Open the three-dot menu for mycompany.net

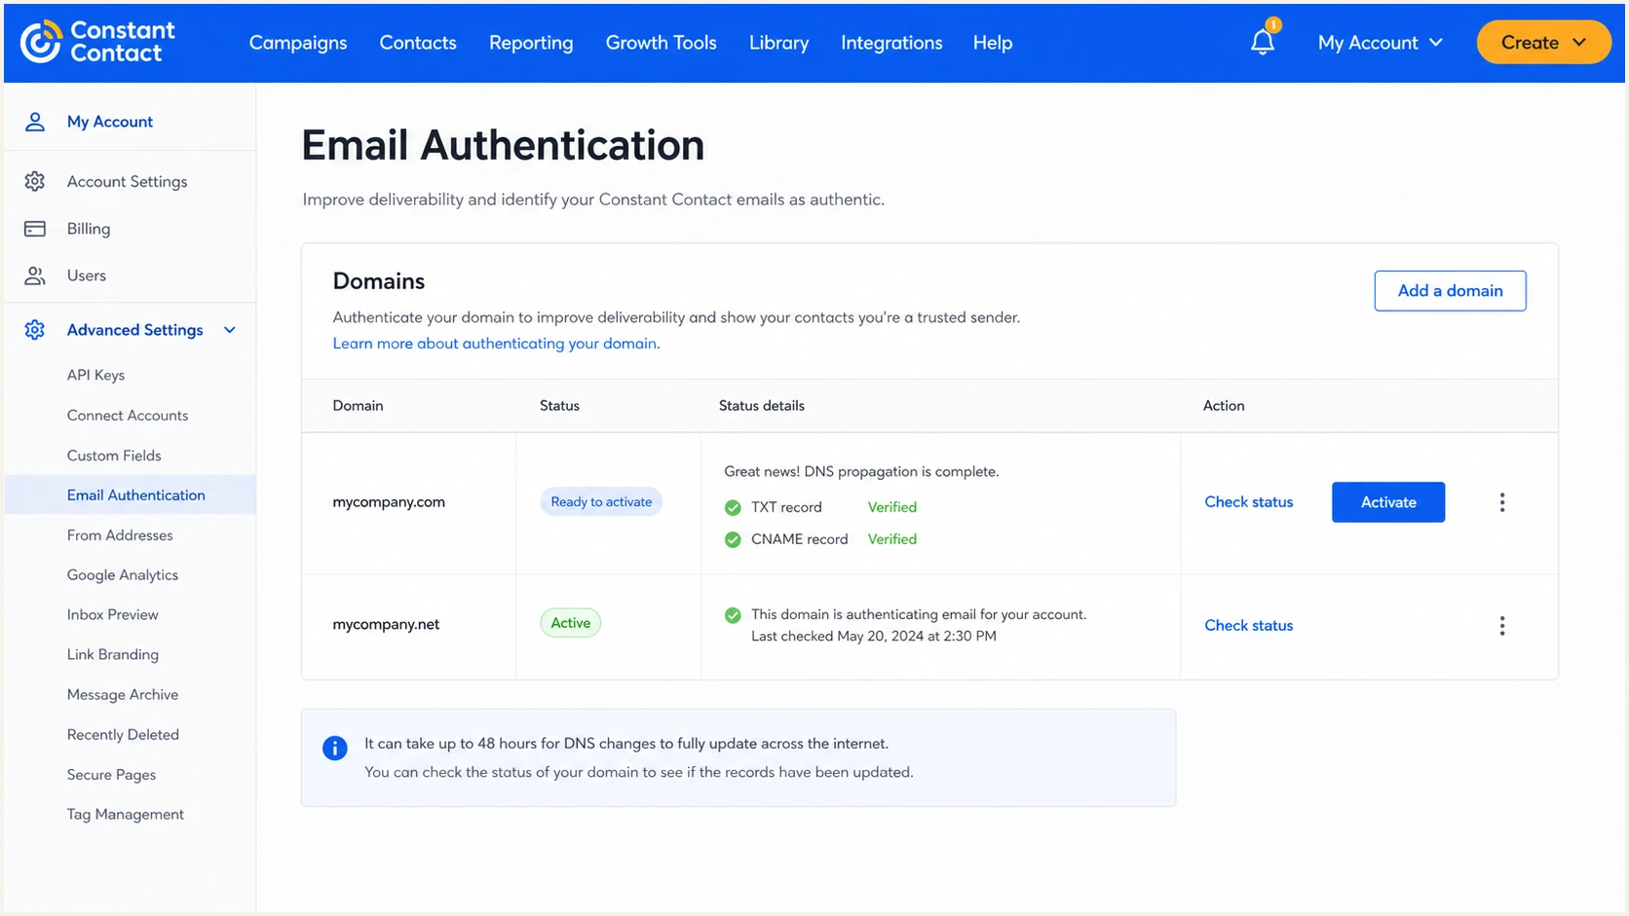pos(1502,626)
